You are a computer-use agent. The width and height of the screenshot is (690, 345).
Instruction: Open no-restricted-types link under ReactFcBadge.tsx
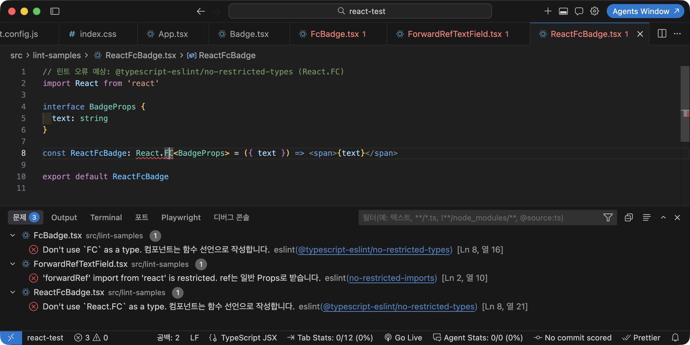(399, 307)
